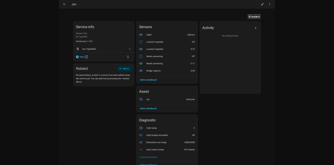Go back using the arrow icon
This screenshot has height=165, width=334.
64,4
